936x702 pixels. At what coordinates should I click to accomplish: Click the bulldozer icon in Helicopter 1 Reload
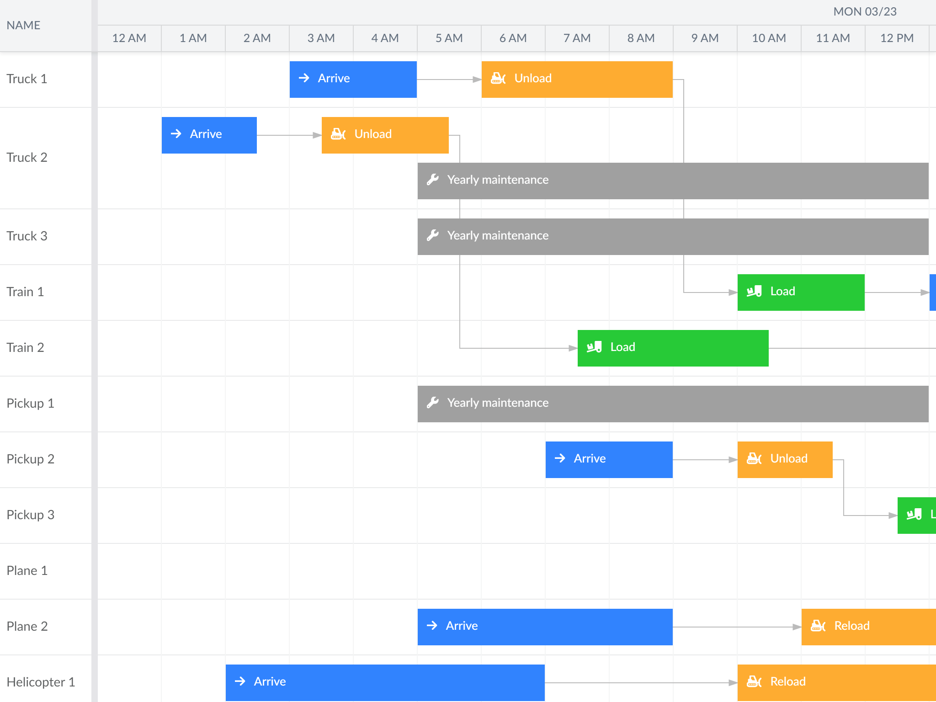point(754,681)
